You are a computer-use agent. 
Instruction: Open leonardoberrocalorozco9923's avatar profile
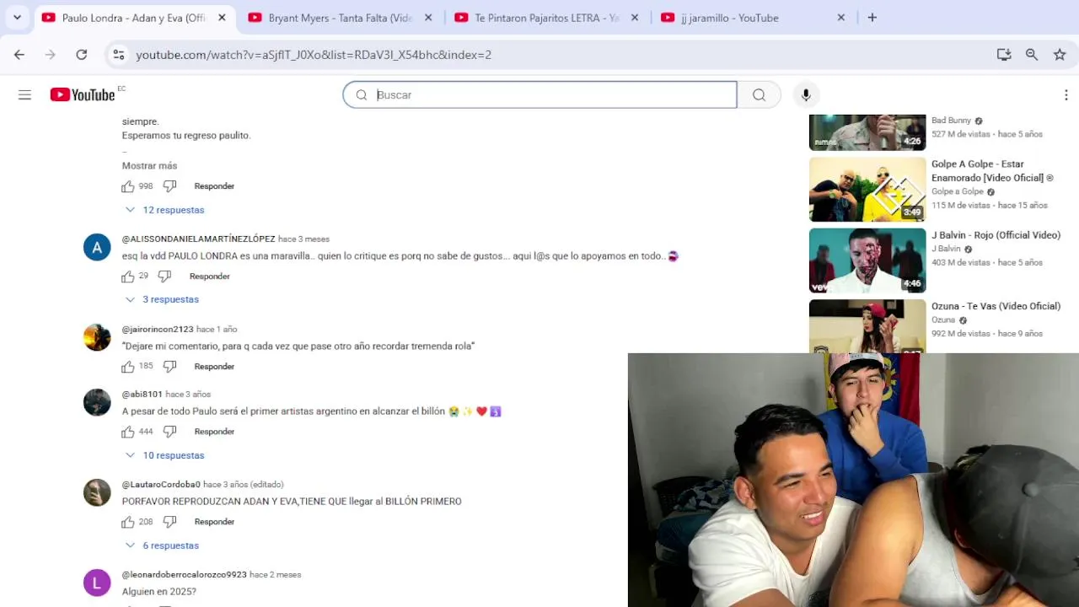click(x=97, y=583)
